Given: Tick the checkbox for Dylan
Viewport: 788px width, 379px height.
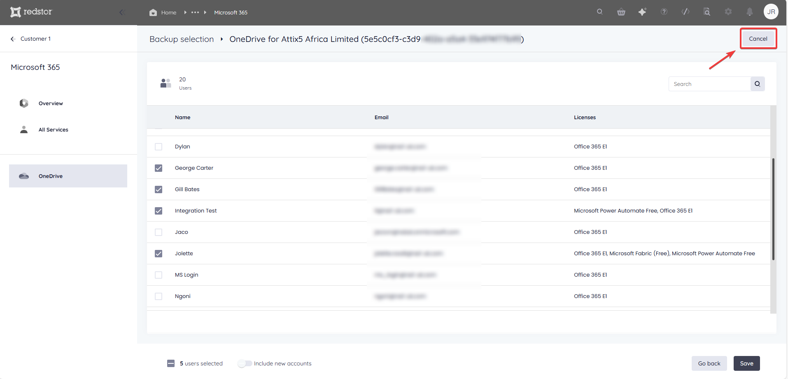Looking at the screenshot, I should click(x=159, y=147).
